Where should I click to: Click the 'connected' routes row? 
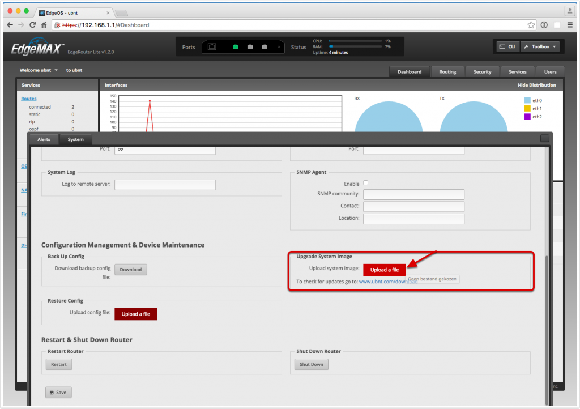[x=52, y=107]
